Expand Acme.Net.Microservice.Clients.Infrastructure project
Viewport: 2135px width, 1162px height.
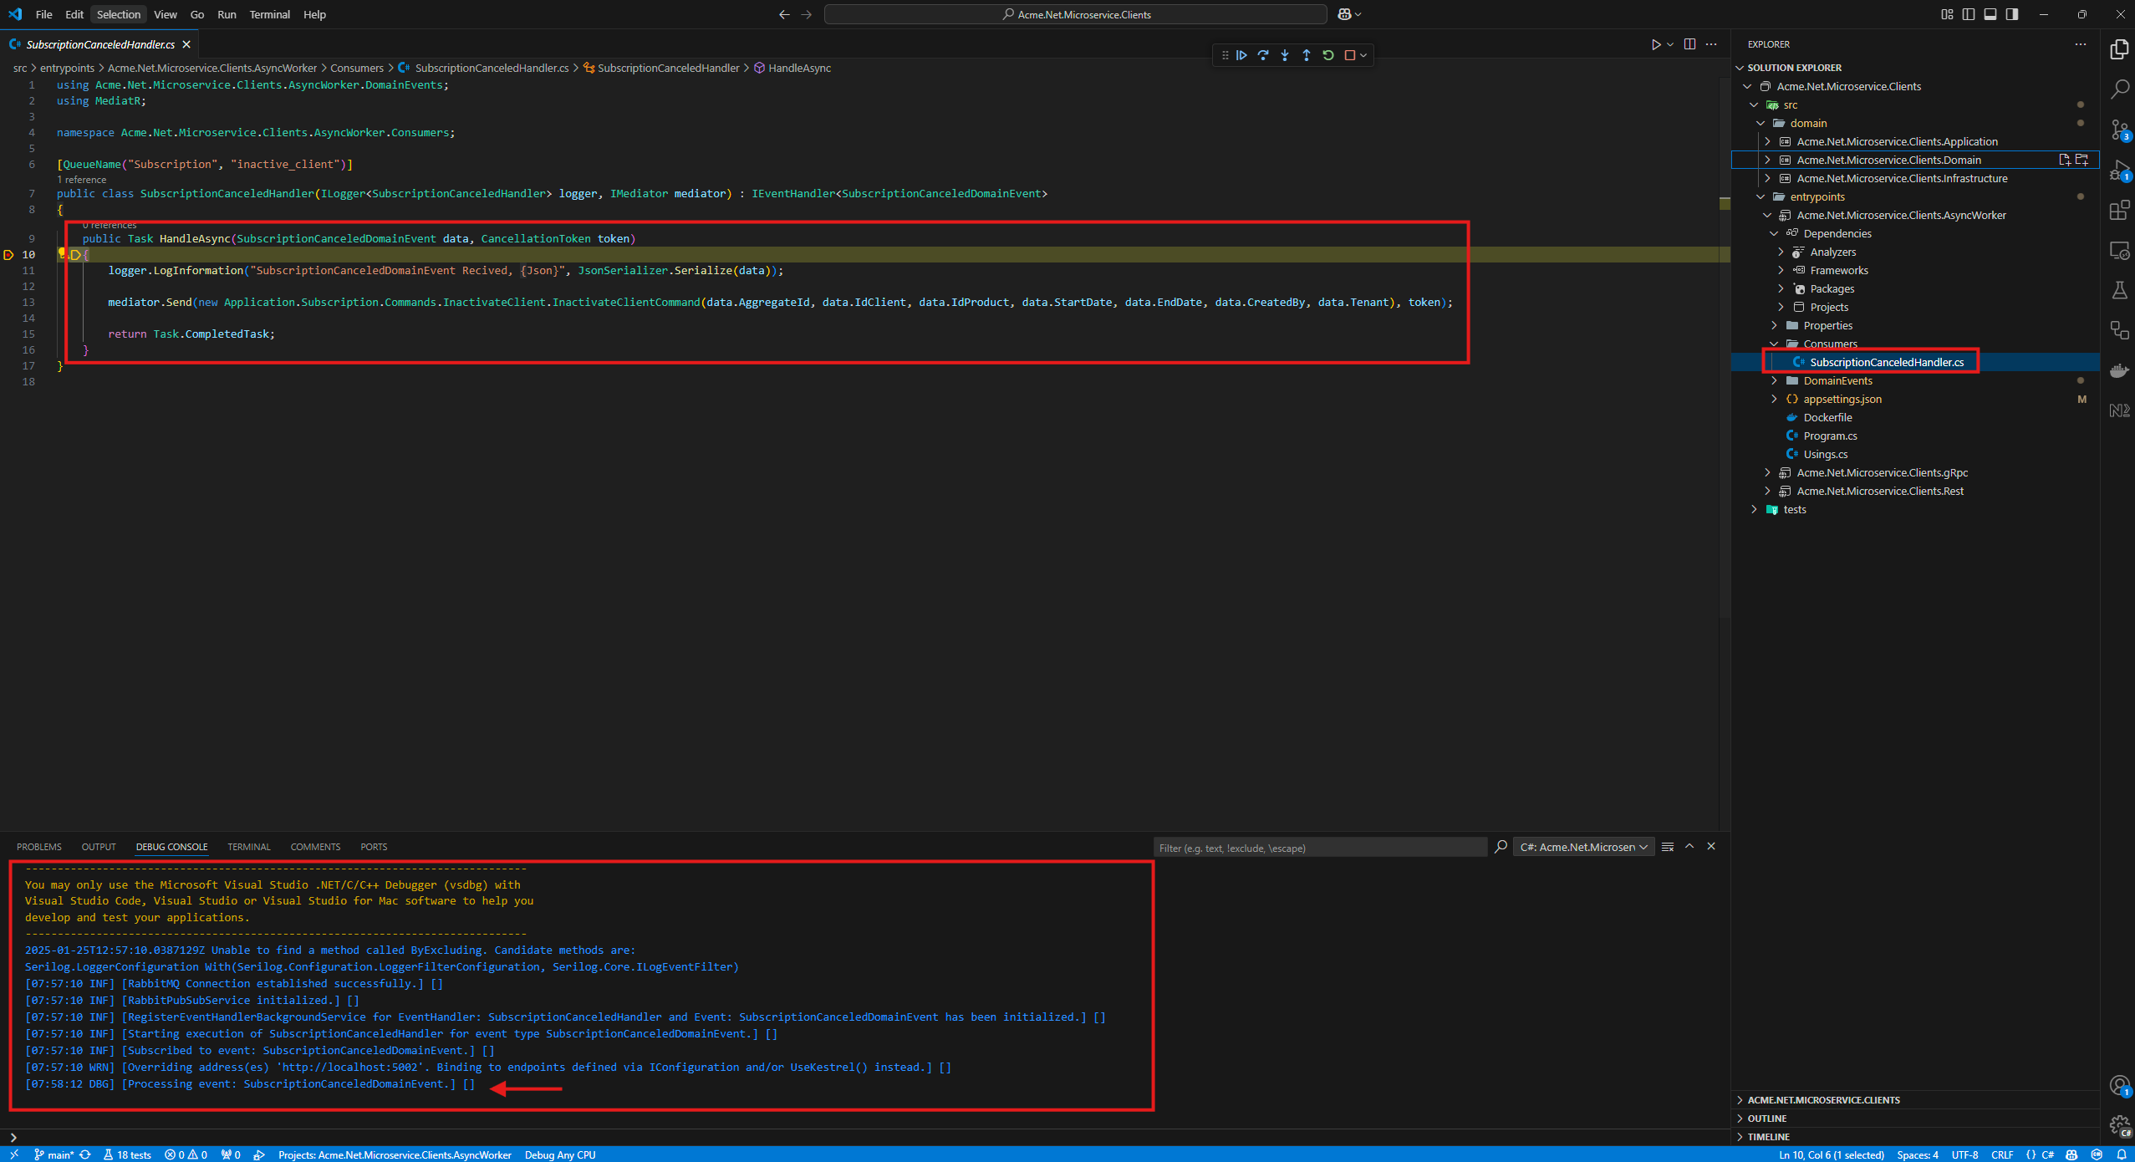coord(1767,178)
